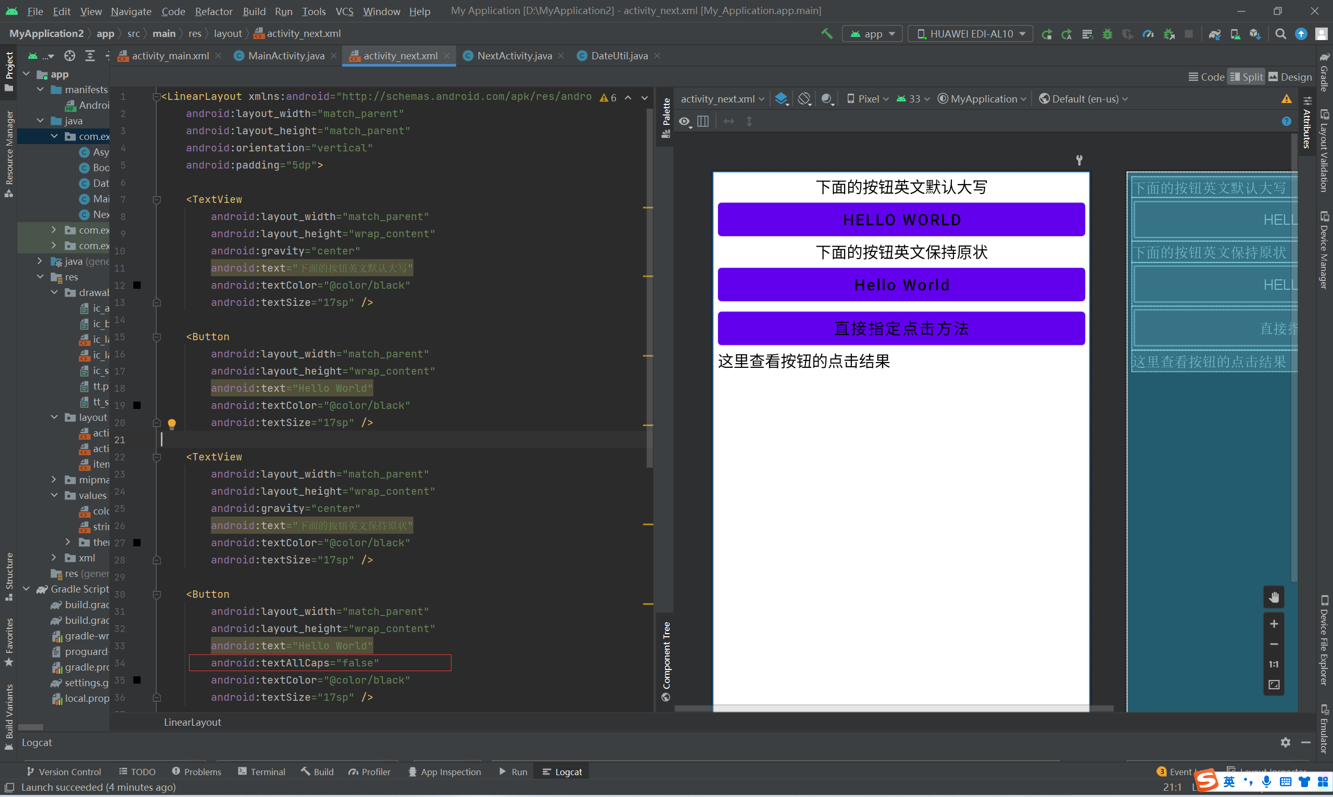1333x797 pixels.
Task: Click the black color swatch on line 12
Action: coord(137,285)
